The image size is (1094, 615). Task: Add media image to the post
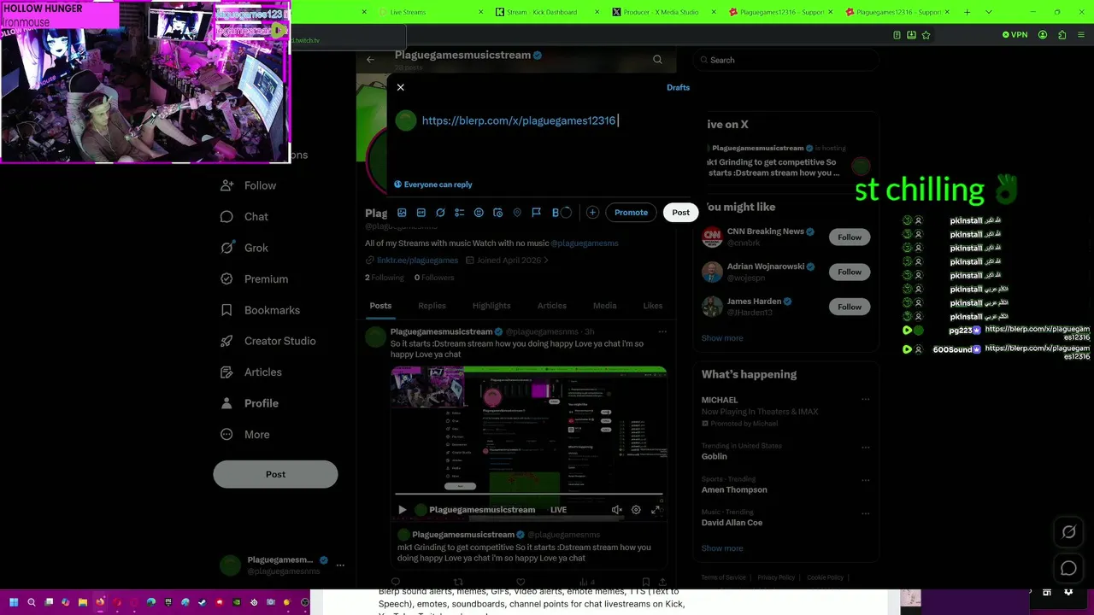click(x=403, y=213)
